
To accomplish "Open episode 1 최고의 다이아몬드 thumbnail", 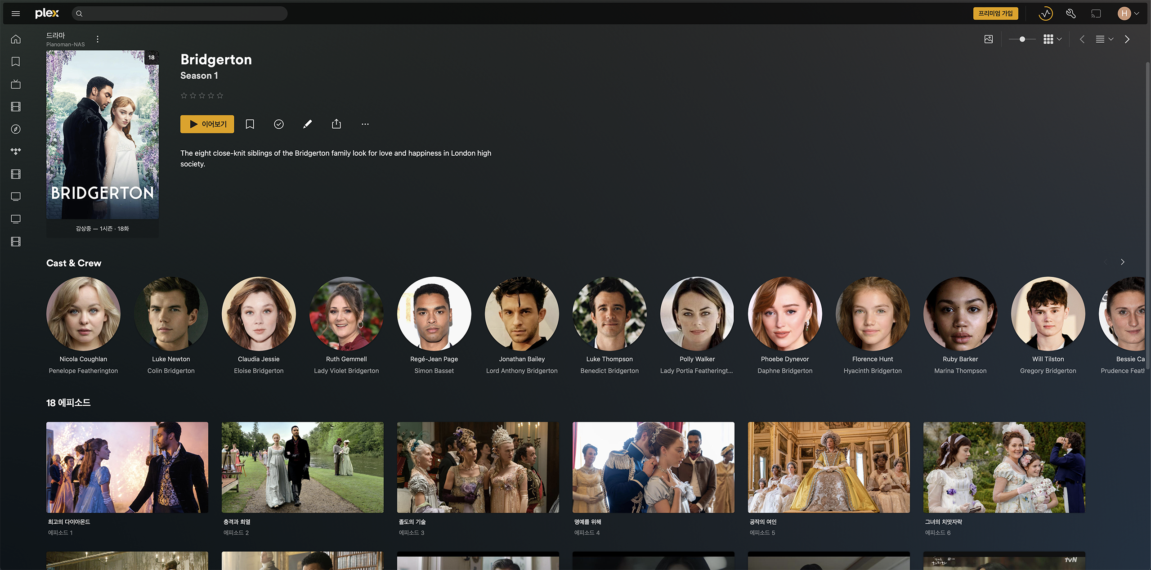I will 127,467.
